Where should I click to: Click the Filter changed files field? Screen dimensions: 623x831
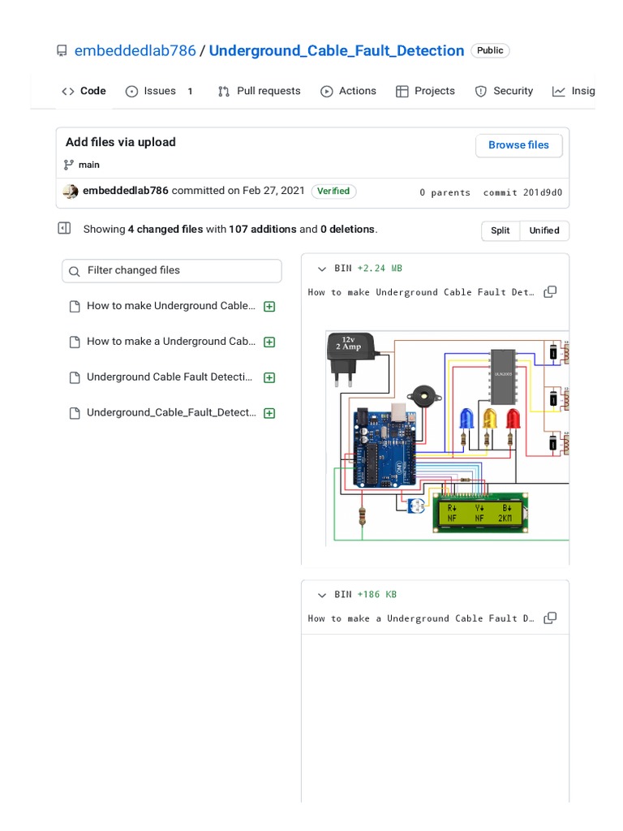tap(172, 270)
